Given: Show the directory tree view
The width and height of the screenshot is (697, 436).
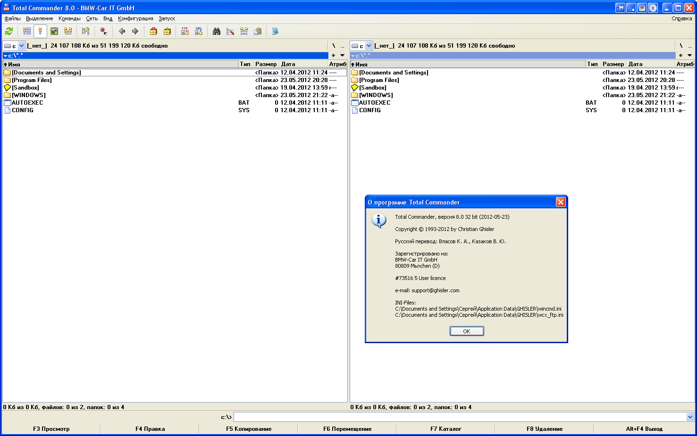Looking at the screenshot, I should pyautogui.click(x=68, y=31).
